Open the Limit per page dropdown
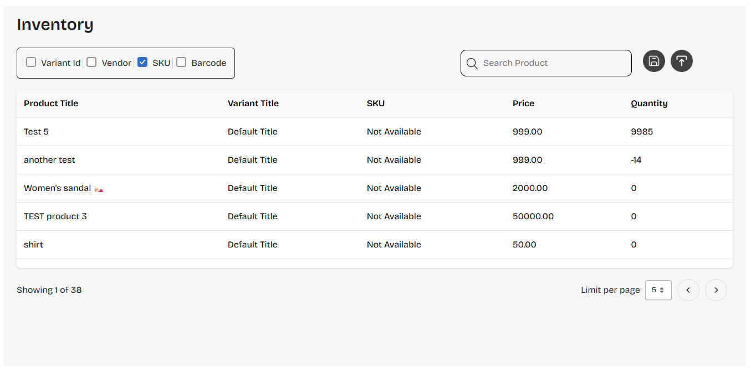 (658, 290)
